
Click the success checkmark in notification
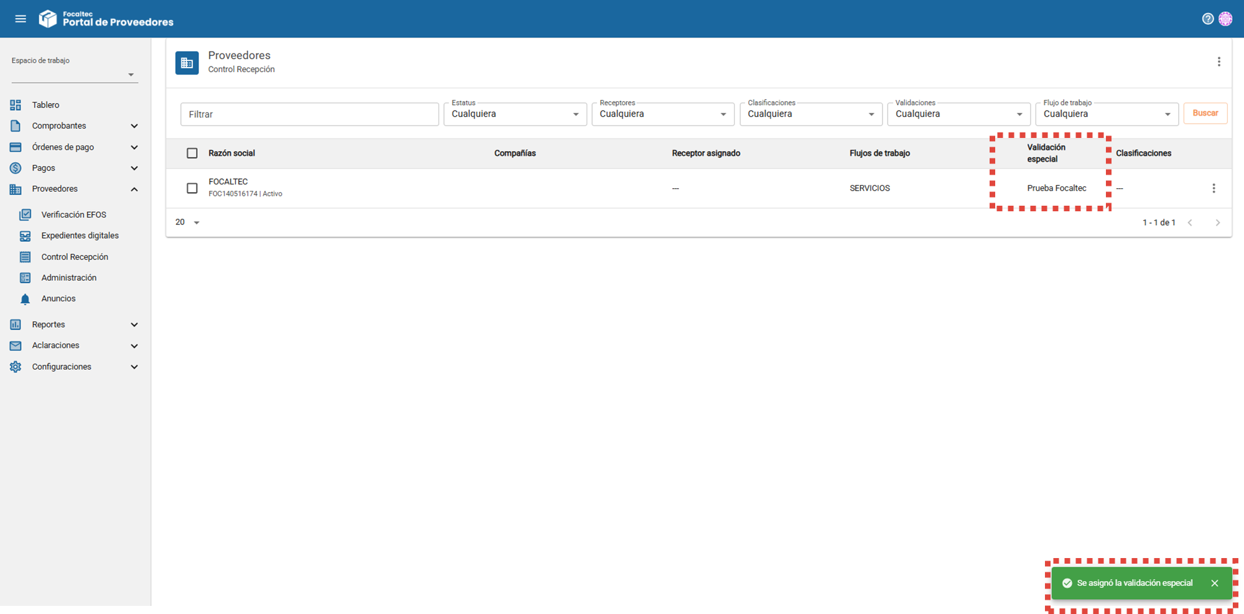[1067, 583]
